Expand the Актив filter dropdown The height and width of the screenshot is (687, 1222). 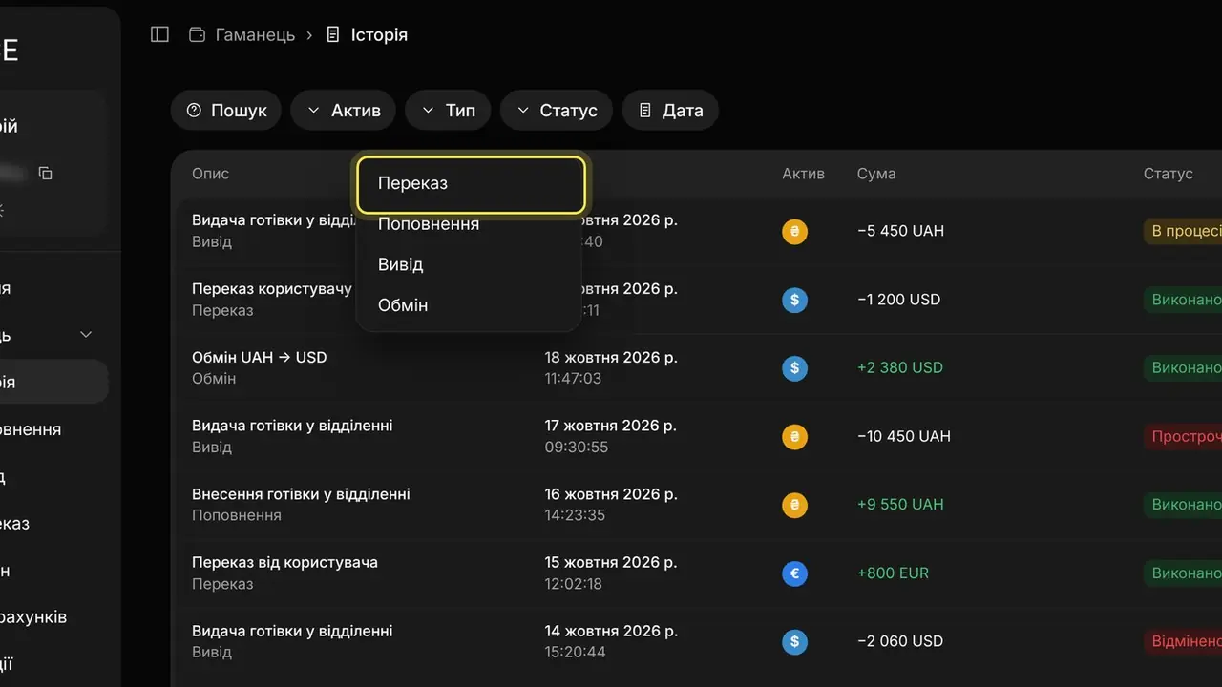point(344,111)
